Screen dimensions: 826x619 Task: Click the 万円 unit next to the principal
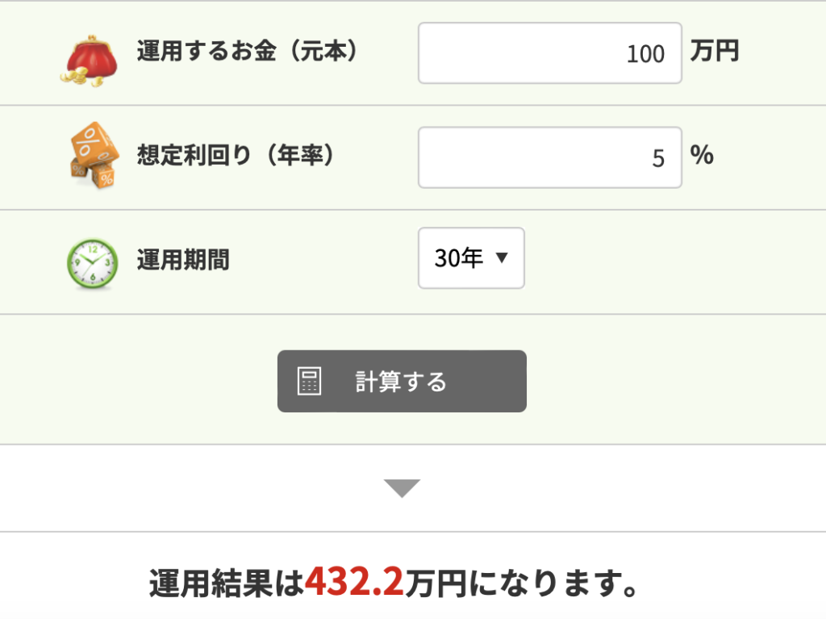click(715, 51)
